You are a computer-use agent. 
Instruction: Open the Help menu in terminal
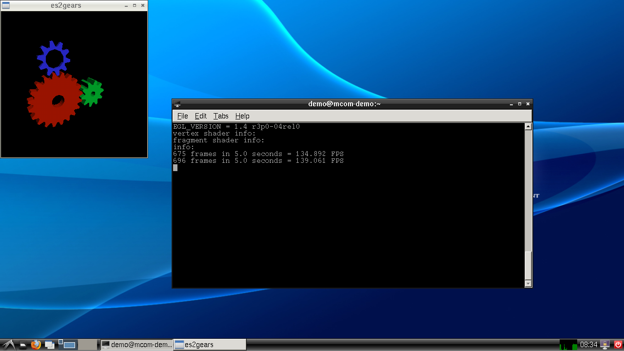click(242, 116)
